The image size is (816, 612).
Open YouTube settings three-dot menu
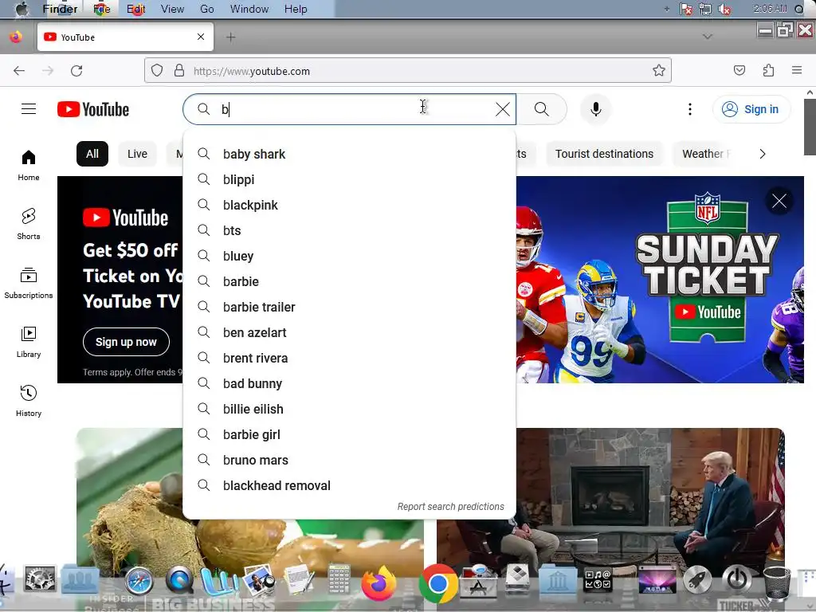pyautogui.click(x=689, y=109)
